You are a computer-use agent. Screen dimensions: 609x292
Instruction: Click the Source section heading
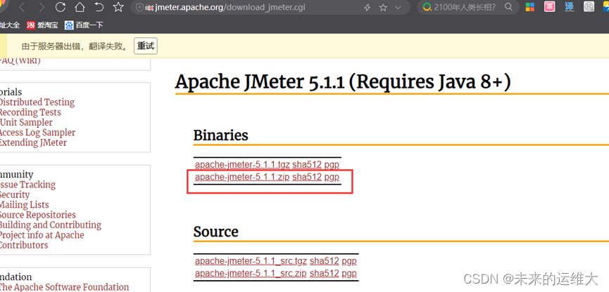point(216,232)
